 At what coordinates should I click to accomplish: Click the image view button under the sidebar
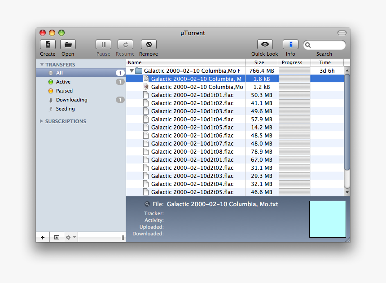[x=57, y=238]
